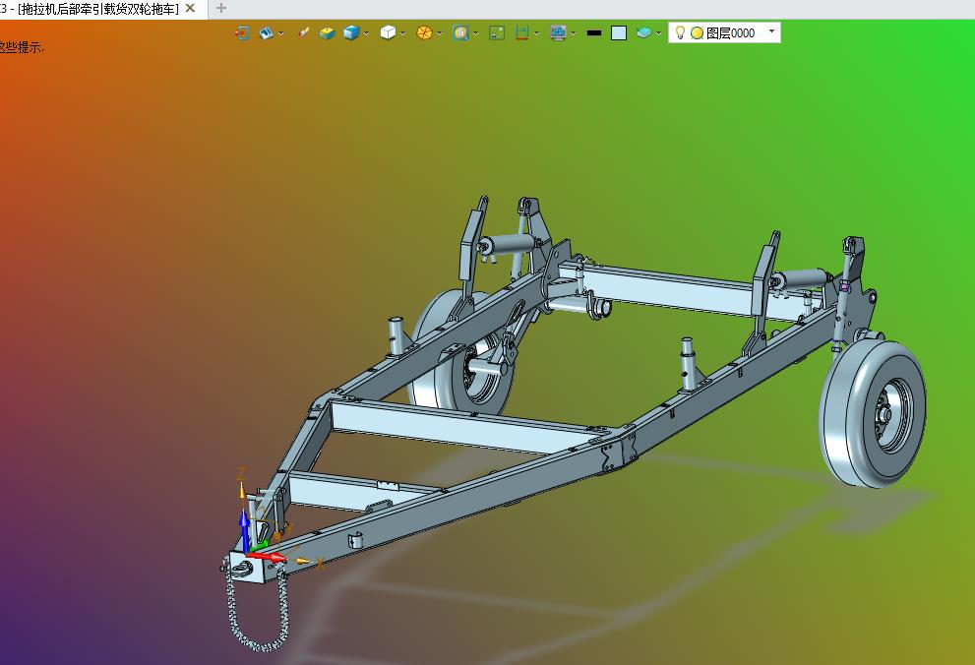Open a new tab with the plus button
This screenshot has height=665, width=975.
pos(220,8)
